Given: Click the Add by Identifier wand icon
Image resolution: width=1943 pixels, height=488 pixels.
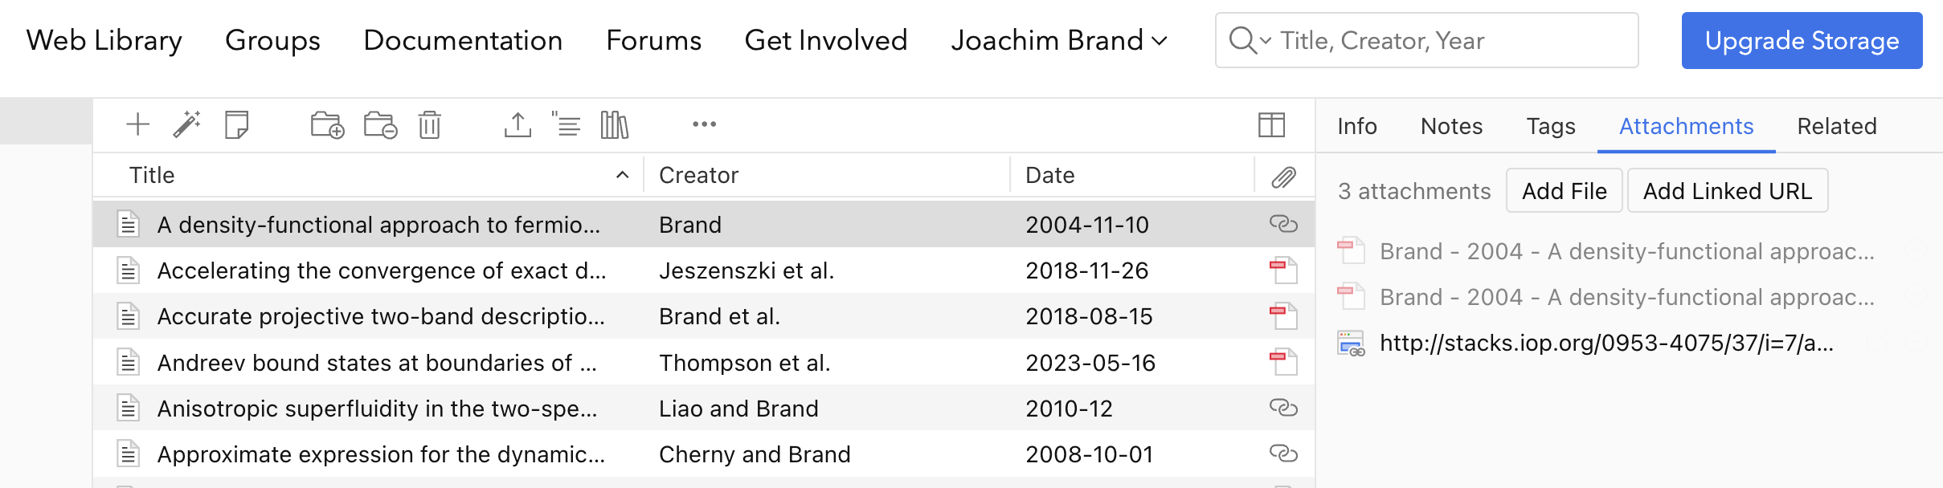Looking at the screenshot, I should click(x=187, y=124).
